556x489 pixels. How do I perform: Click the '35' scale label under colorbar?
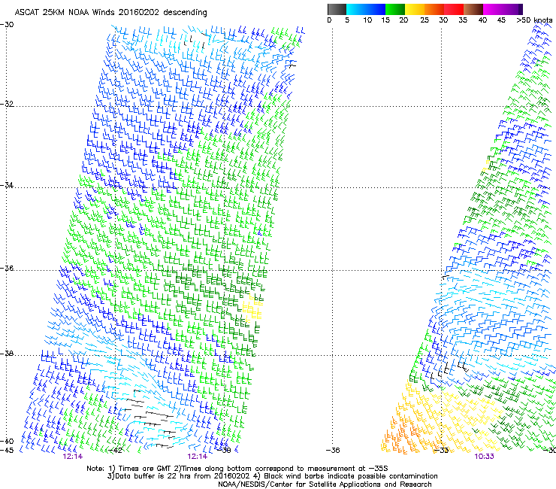pos(463,20)
